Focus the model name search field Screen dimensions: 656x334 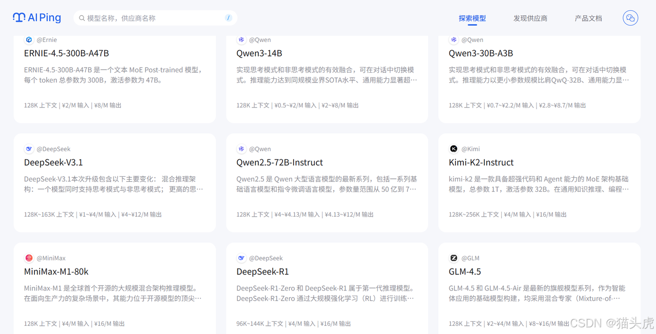[x=155, y=18]
